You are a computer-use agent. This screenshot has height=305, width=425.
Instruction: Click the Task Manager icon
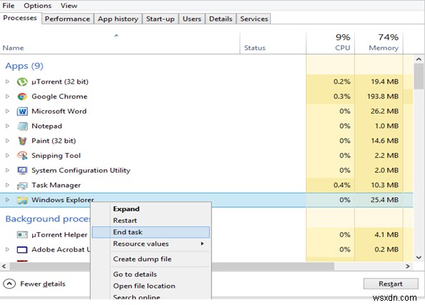22,185
